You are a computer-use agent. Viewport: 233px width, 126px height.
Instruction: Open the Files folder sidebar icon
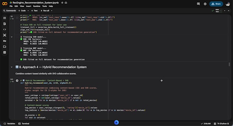(4, 47)
